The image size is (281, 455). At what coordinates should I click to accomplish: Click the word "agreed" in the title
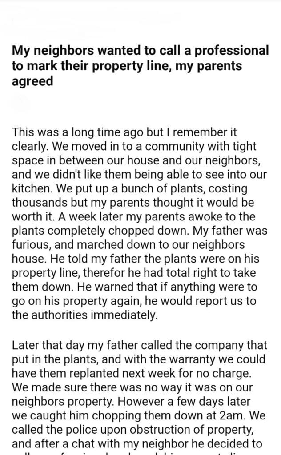tap(32, 82)
